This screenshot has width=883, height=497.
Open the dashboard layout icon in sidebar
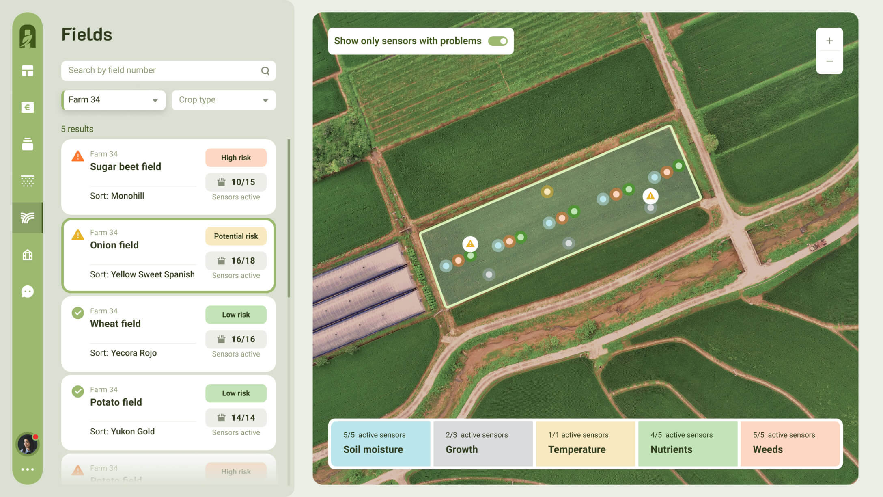pos(27,71)
